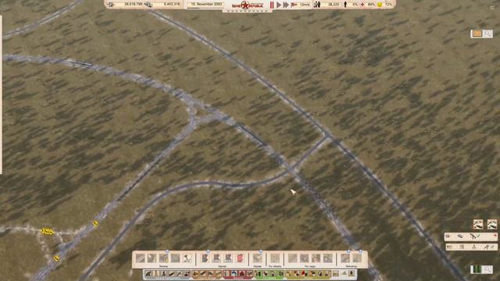Open red-accented icon in yellow toolbar group
The height and width of the screenshot is (281, 500).
point(304,273)
